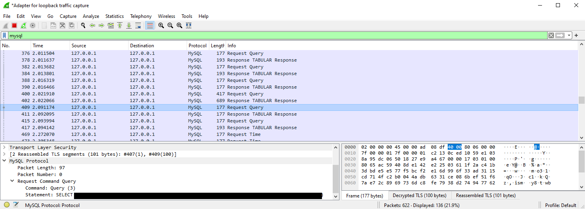Zoom in the main window text
The image size is (585, 209).
click(x=161, y=25)
